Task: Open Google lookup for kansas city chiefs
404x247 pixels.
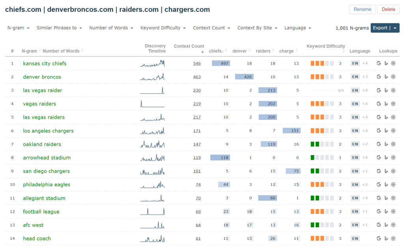Action: [378, 64]
